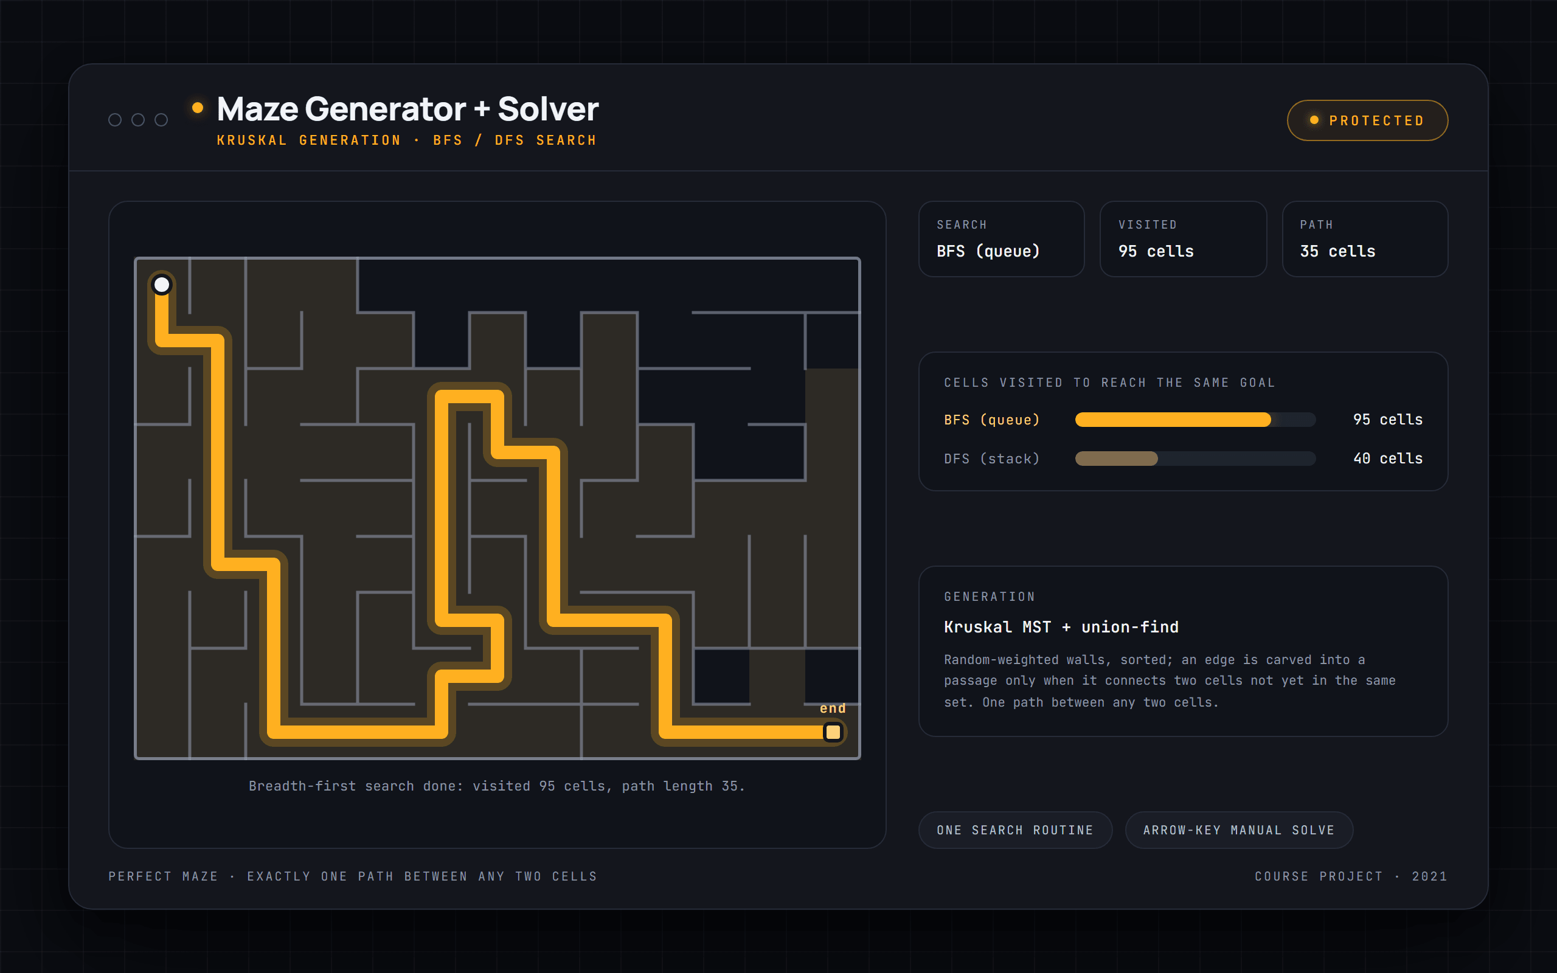
Task: Click the orange end cell in maze
Action: point(833,732)
